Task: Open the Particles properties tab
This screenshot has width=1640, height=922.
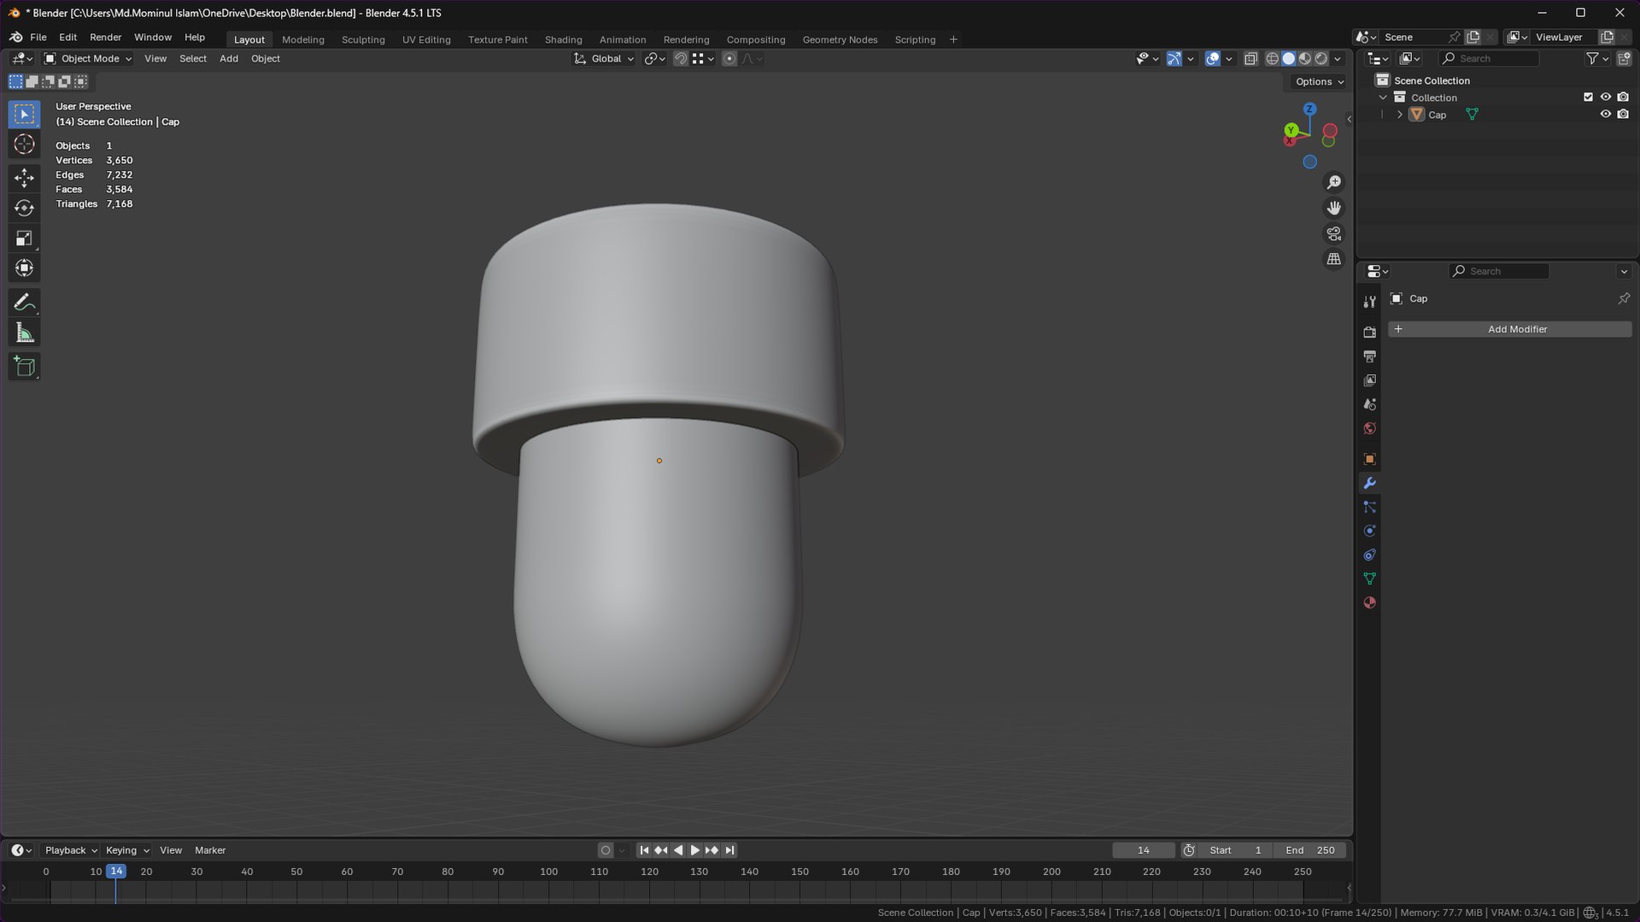Action: [x=1369, y=507]
